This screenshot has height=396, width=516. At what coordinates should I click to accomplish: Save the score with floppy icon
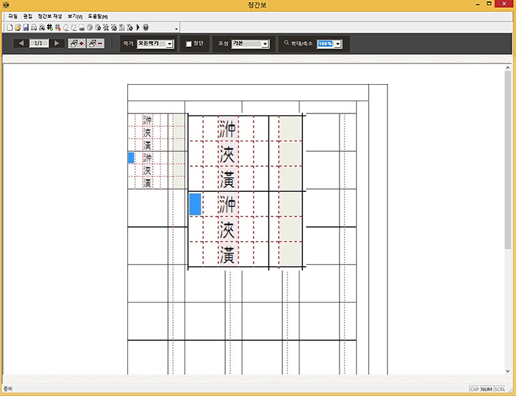[x=26, y=27]
